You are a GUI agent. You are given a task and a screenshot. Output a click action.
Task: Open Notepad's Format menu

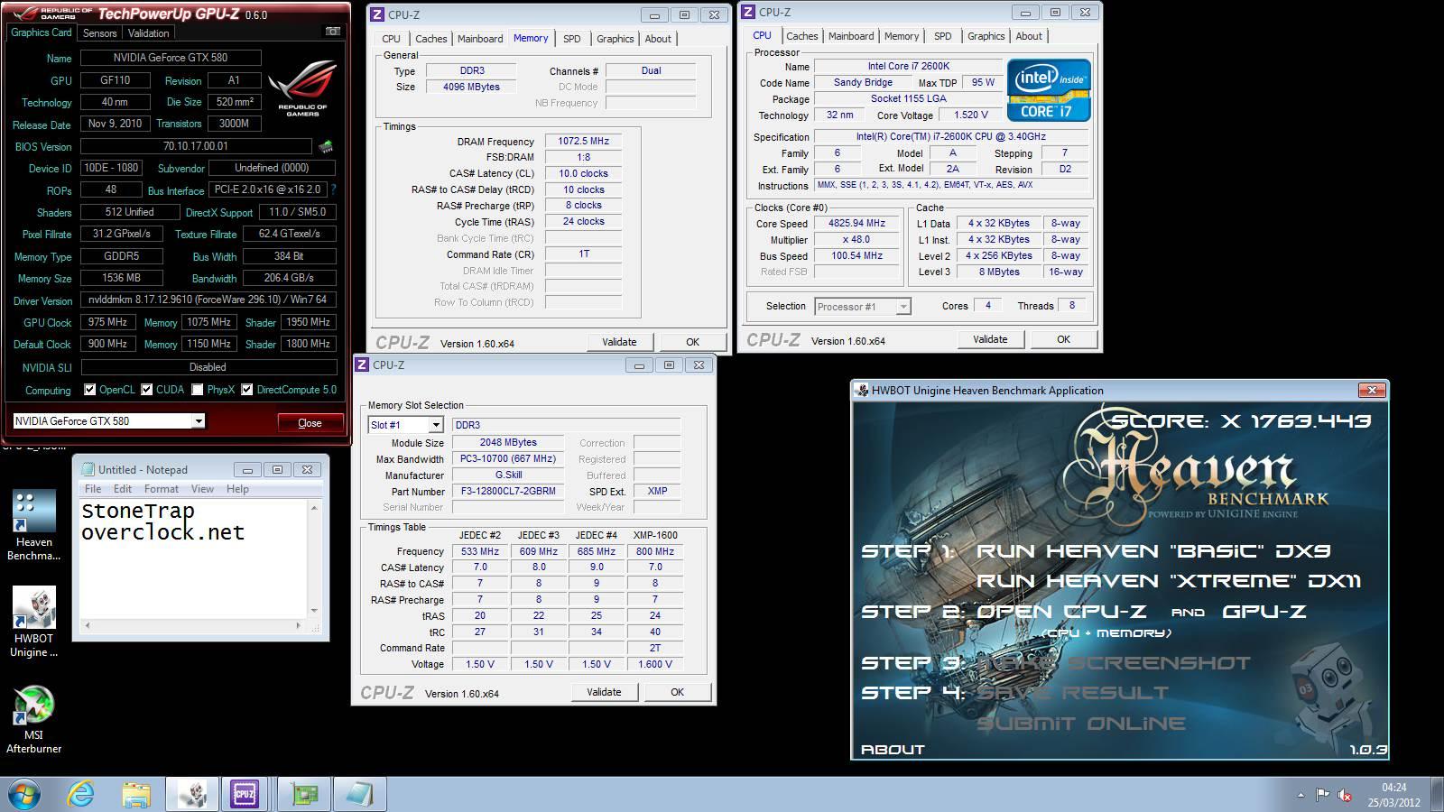point(162,489)
